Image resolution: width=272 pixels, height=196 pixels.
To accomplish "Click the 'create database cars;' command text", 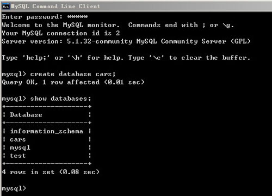I will click(x=73, y=74).
